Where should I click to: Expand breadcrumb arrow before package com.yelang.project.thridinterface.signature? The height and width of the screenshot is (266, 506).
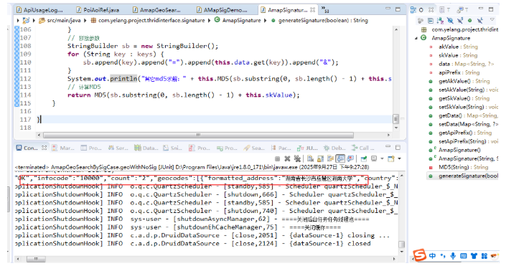pos(85,20)
